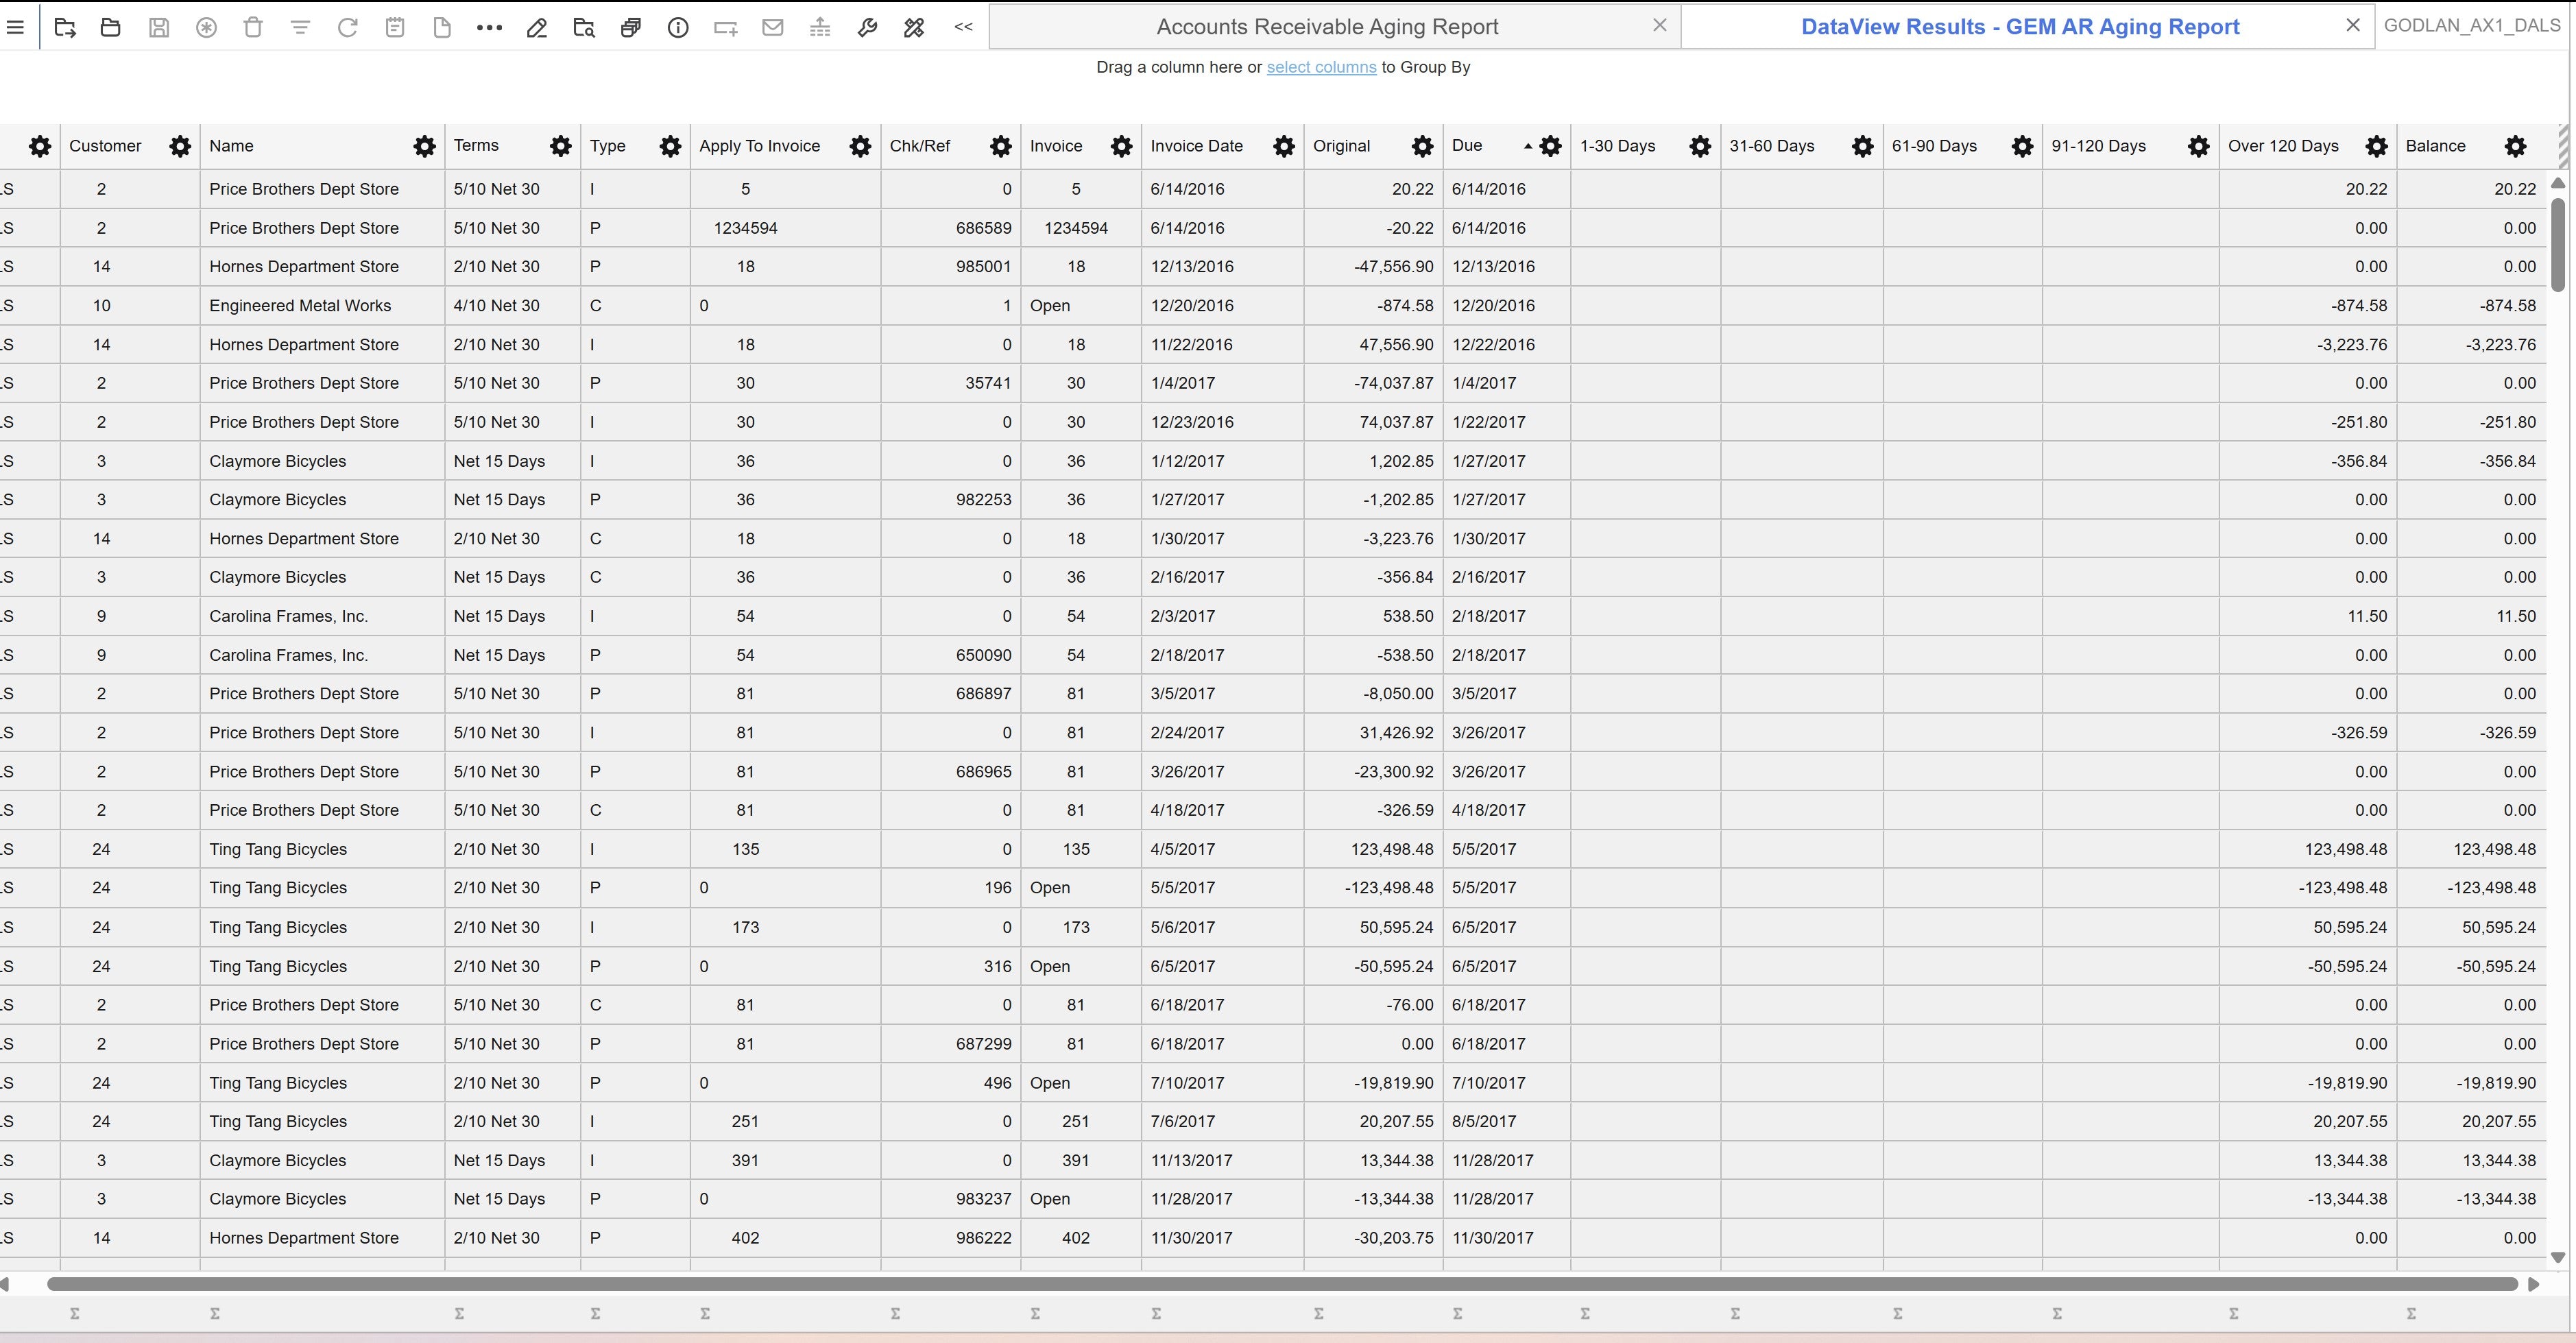Switch to Accounts Receivable Aging Report tab
2576x1343 pixels.
coord(1327,27)
